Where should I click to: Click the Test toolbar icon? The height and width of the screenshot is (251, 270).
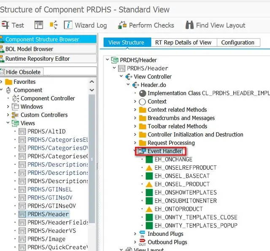tap(5, 25)
